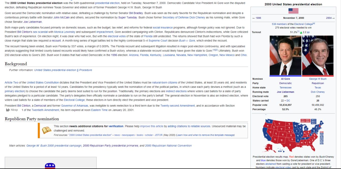Open 2000 Republican National Convention article
Screen dimensions: 341x169
click(x=168, y=146)
